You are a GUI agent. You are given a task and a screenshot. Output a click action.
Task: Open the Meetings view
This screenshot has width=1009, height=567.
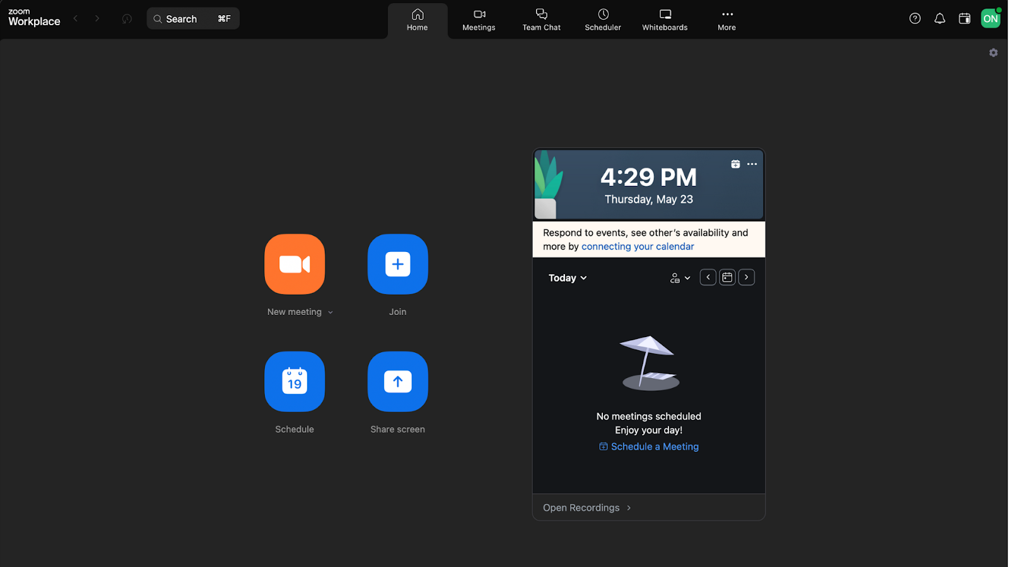pyautogui.click(x=478, y=19)
